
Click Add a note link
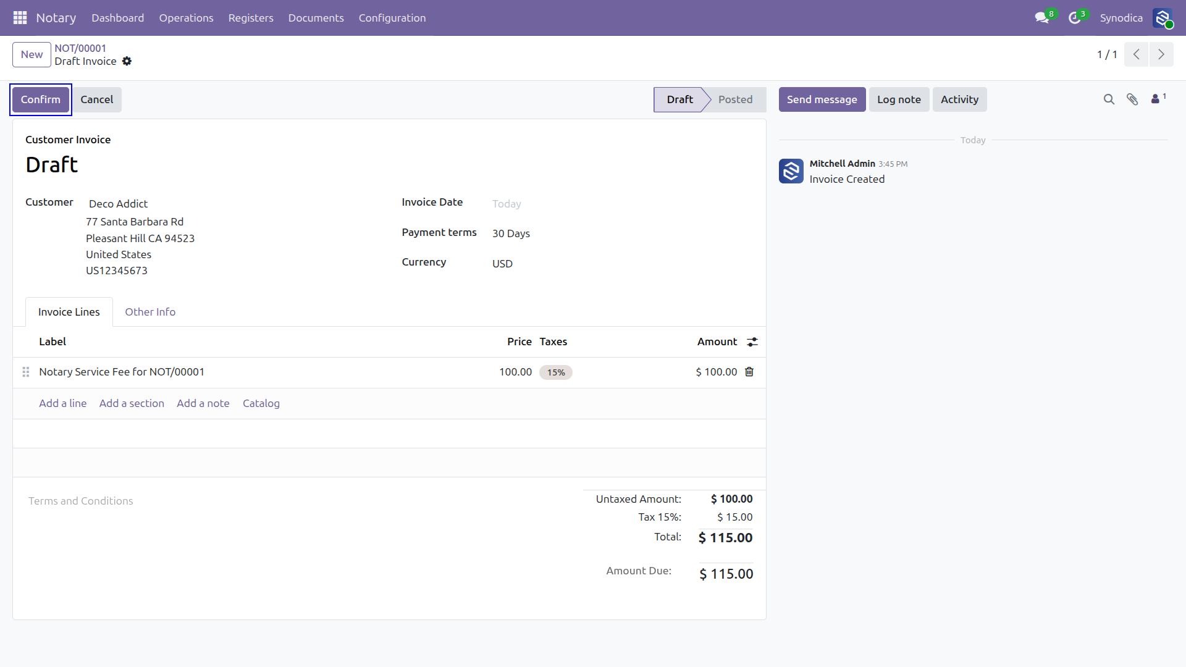203,403
